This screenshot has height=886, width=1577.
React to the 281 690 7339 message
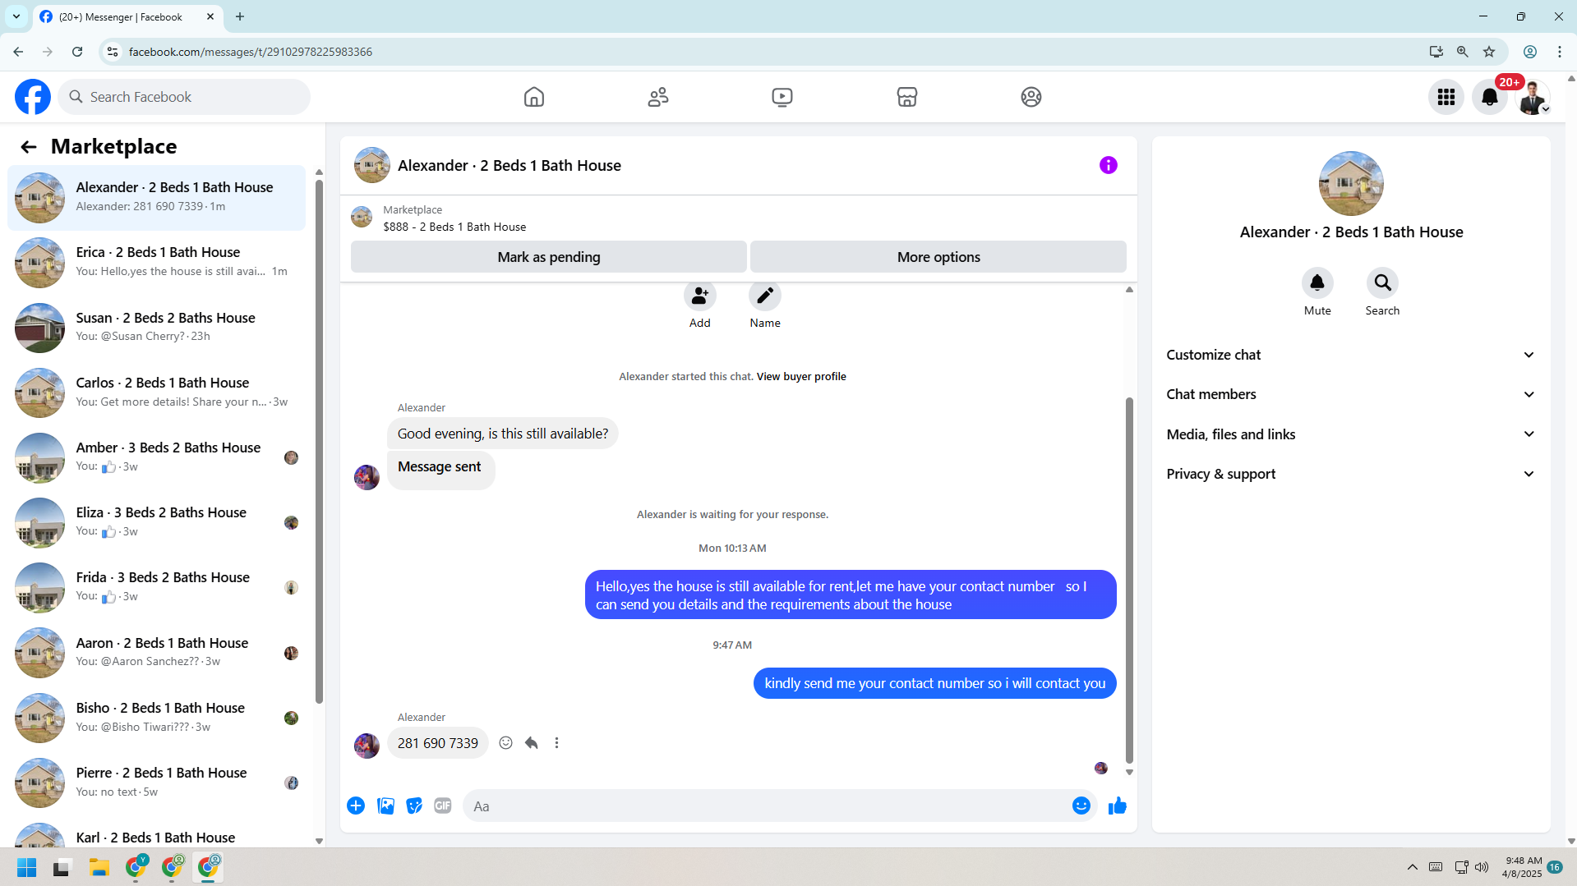(506, 742)
